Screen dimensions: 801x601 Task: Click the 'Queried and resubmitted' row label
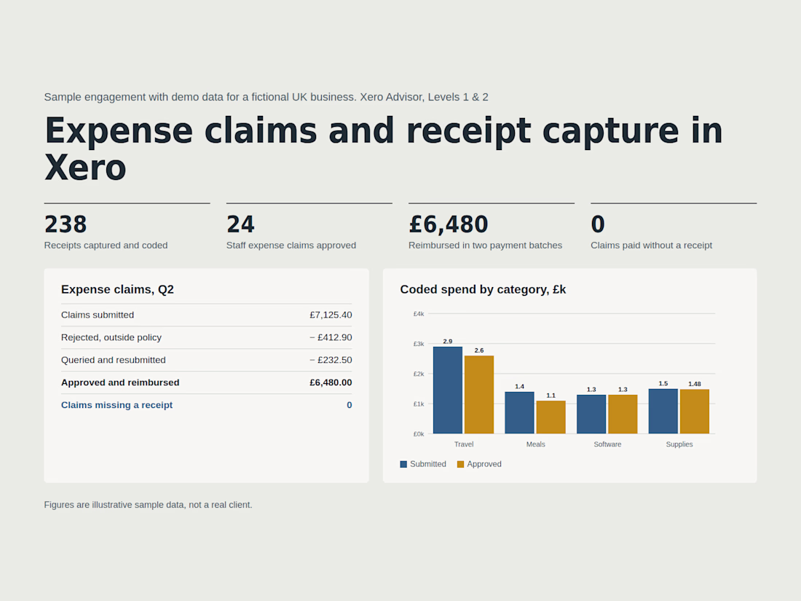(x=114, y=360)
